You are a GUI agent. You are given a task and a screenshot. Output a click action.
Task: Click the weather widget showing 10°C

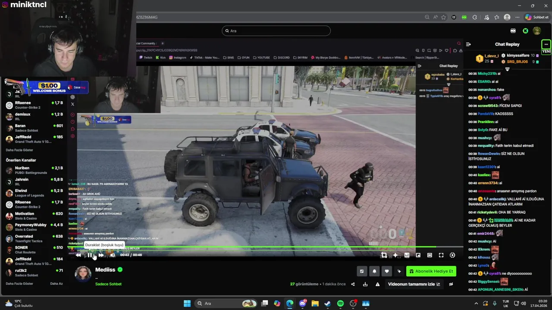click(19, 304)
